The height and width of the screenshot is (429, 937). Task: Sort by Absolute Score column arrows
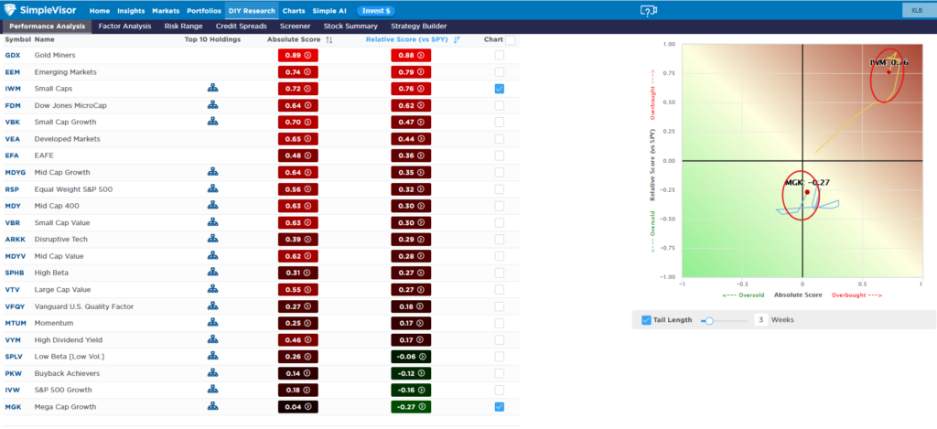tap(329, 40)
